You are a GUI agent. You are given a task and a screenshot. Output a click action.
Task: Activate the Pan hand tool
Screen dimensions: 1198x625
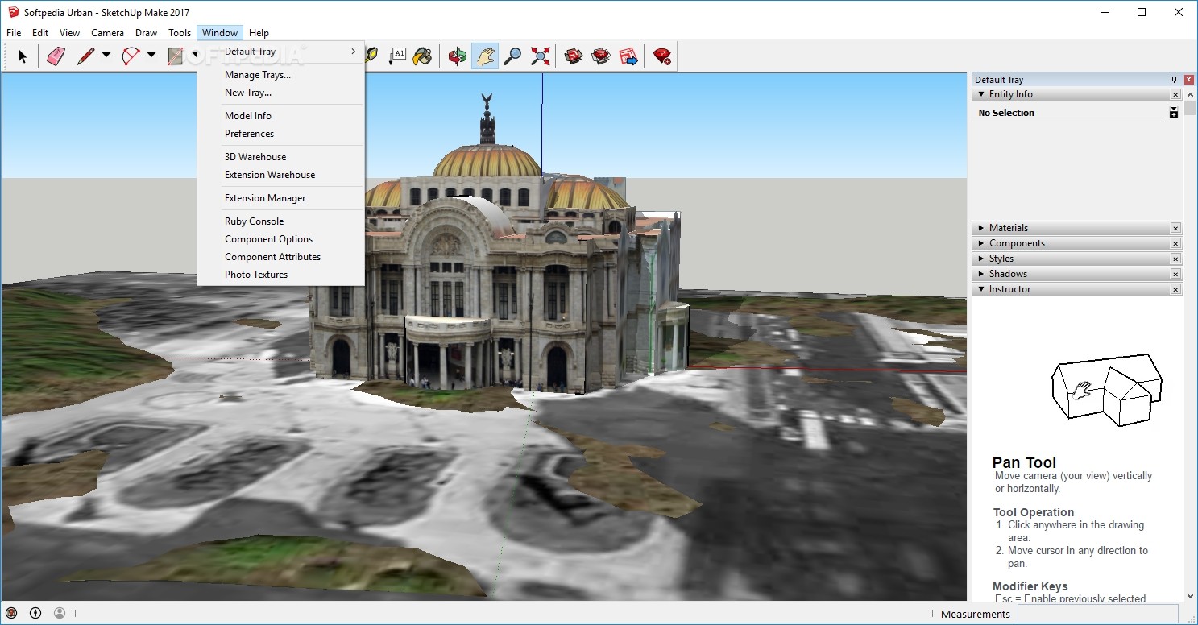(485, 56)
